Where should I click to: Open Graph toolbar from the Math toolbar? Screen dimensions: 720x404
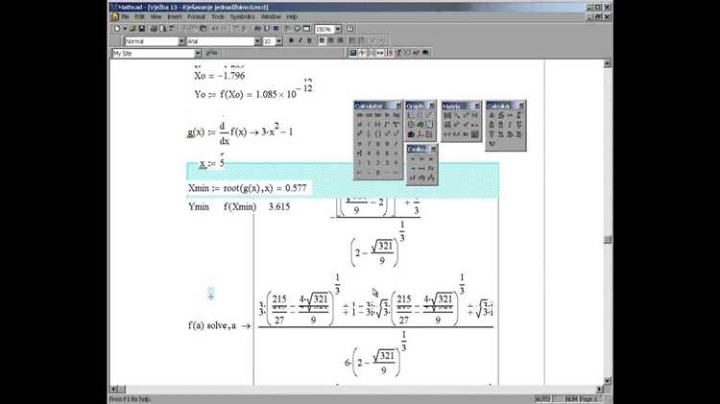click(x=362, y=53)
